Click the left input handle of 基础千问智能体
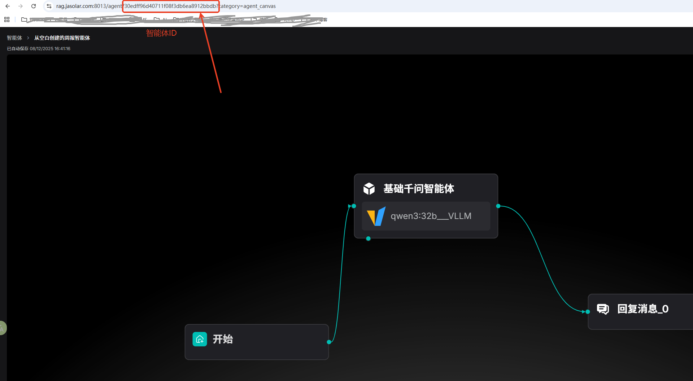 (x=354, y=206)
